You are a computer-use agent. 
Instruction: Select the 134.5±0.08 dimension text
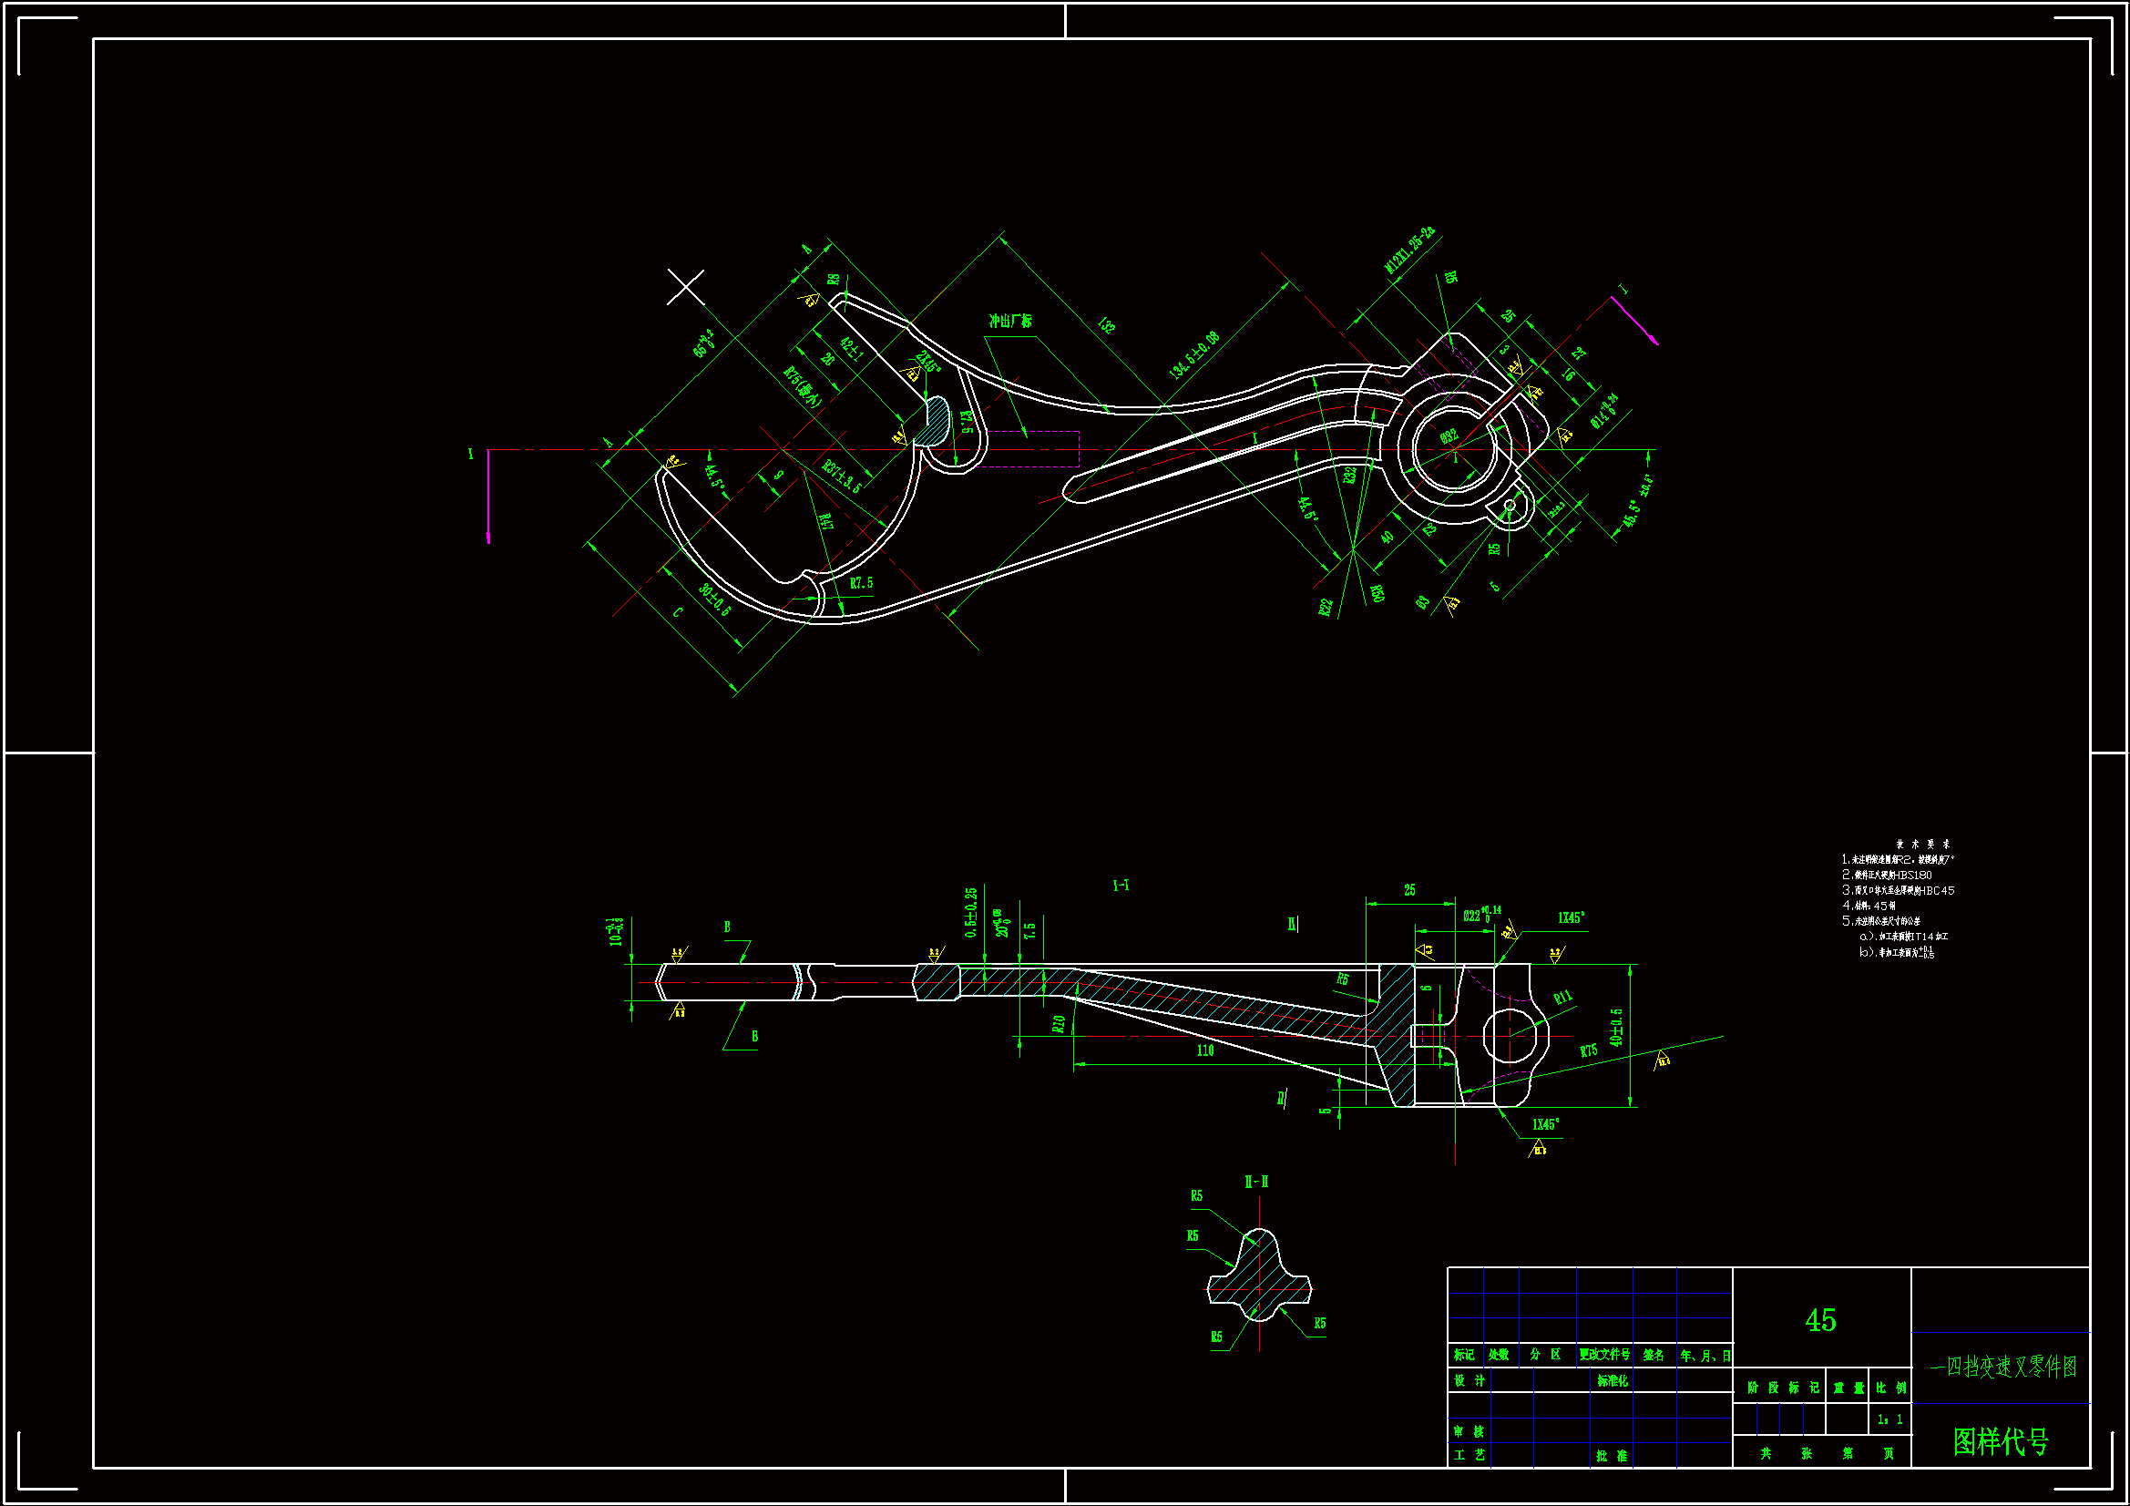click(1195, 355)
